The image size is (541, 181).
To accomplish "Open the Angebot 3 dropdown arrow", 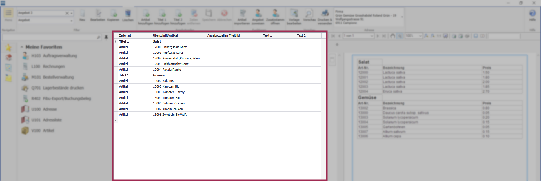I will click(72, 13).
